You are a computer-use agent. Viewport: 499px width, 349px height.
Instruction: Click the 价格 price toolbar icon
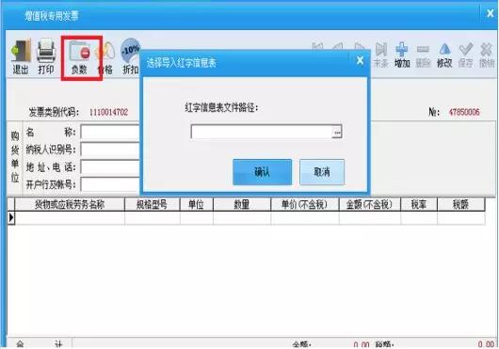point(106,57)
